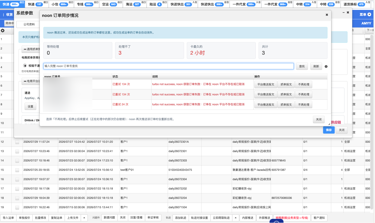Click the 添加轨迹 button
Image resolution: width=375 pixels, height=223 pixels.
click(181, 218)
